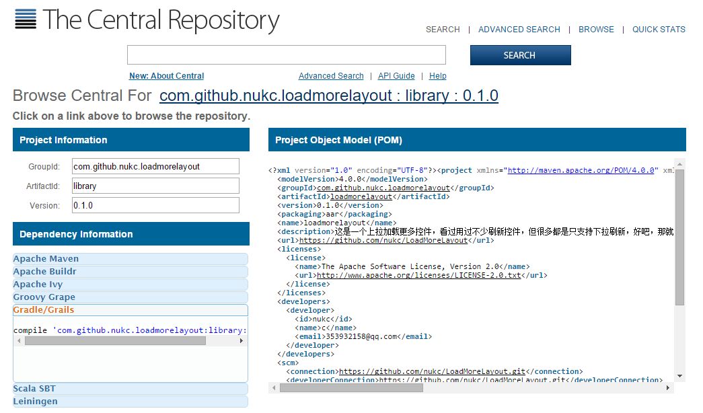This screenshot has height=413, width=703.
Task: Select the ArtifactId field
Action: [155, 186]
